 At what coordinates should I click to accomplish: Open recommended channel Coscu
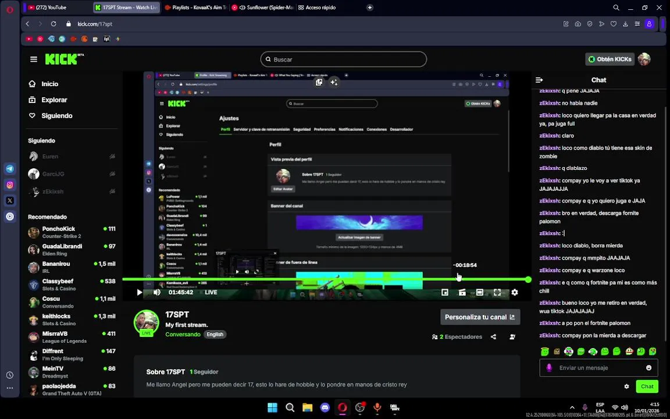72,302
